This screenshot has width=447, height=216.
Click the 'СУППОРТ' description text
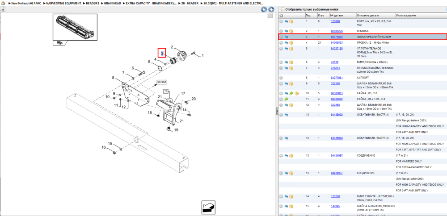tap(363, 78)
